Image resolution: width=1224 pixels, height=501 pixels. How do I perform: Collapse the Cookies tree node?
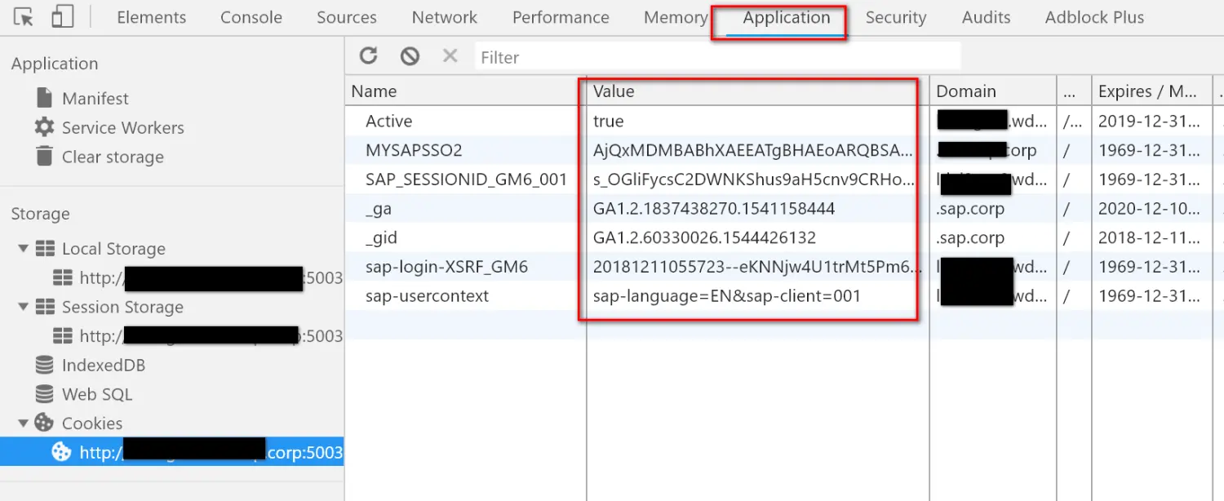pos(23,423)
